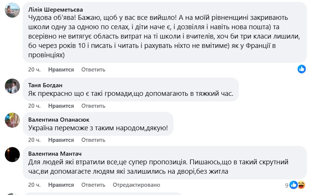Click the name Валентина Мантач
This screenshot has height=195, width=326.
coord(55,153)
